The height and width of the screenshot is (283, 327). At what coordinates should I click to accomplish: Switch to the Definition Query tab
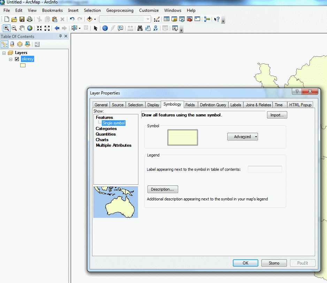213,105
